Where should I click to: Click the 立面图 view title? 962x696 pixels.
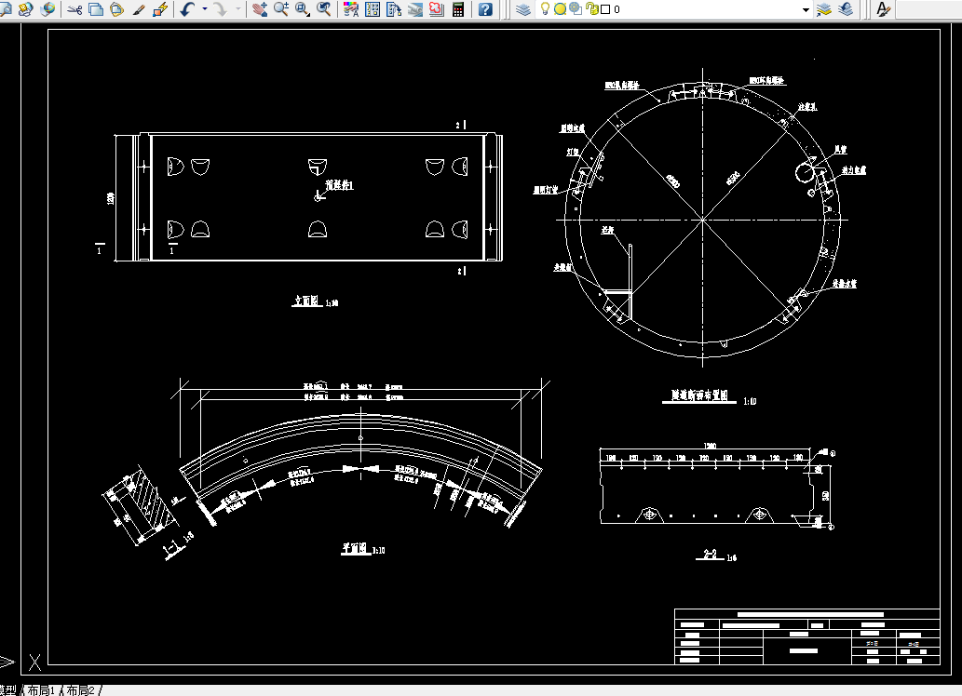point(306,301)
